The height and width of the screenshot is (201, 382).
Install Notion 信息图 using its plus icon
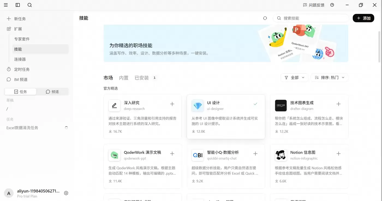coord(339,154)
